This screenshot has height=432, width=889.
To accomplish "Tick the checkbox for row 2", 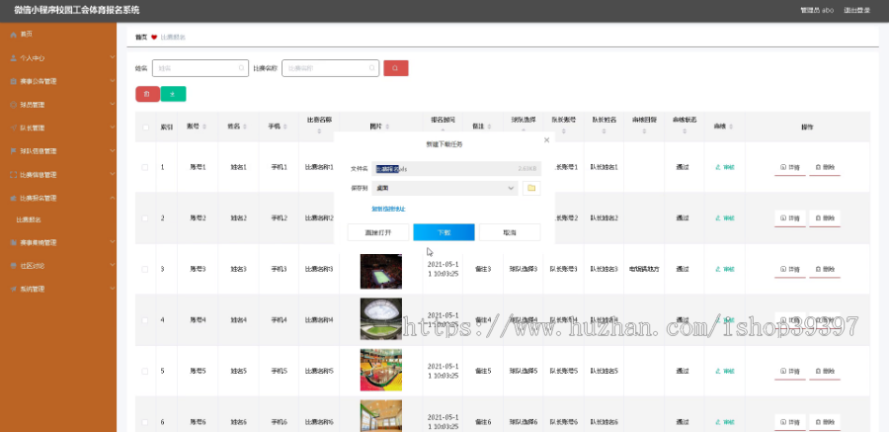I will (x=145, y=218).
